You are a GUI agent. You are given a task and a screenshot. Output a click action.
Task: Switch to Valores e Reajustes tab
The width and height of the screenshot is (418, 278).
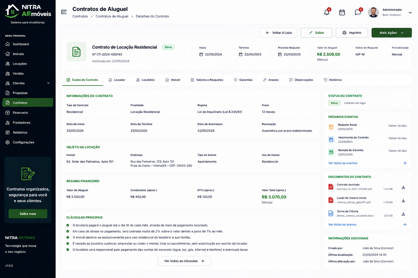click(x=207, y=80)
